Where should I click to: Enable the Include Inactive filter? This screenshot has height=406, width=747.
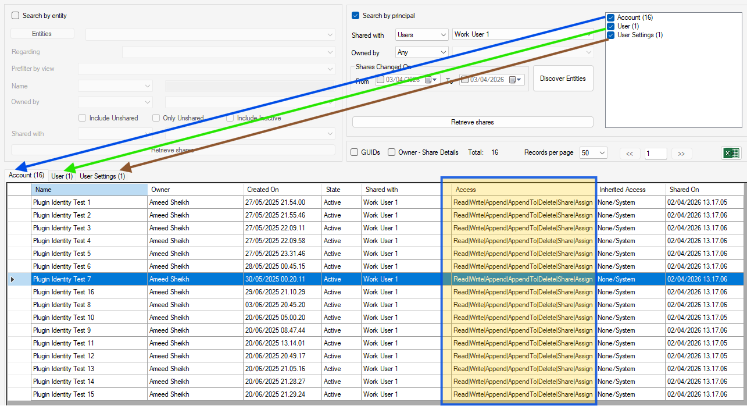[230, 117]
